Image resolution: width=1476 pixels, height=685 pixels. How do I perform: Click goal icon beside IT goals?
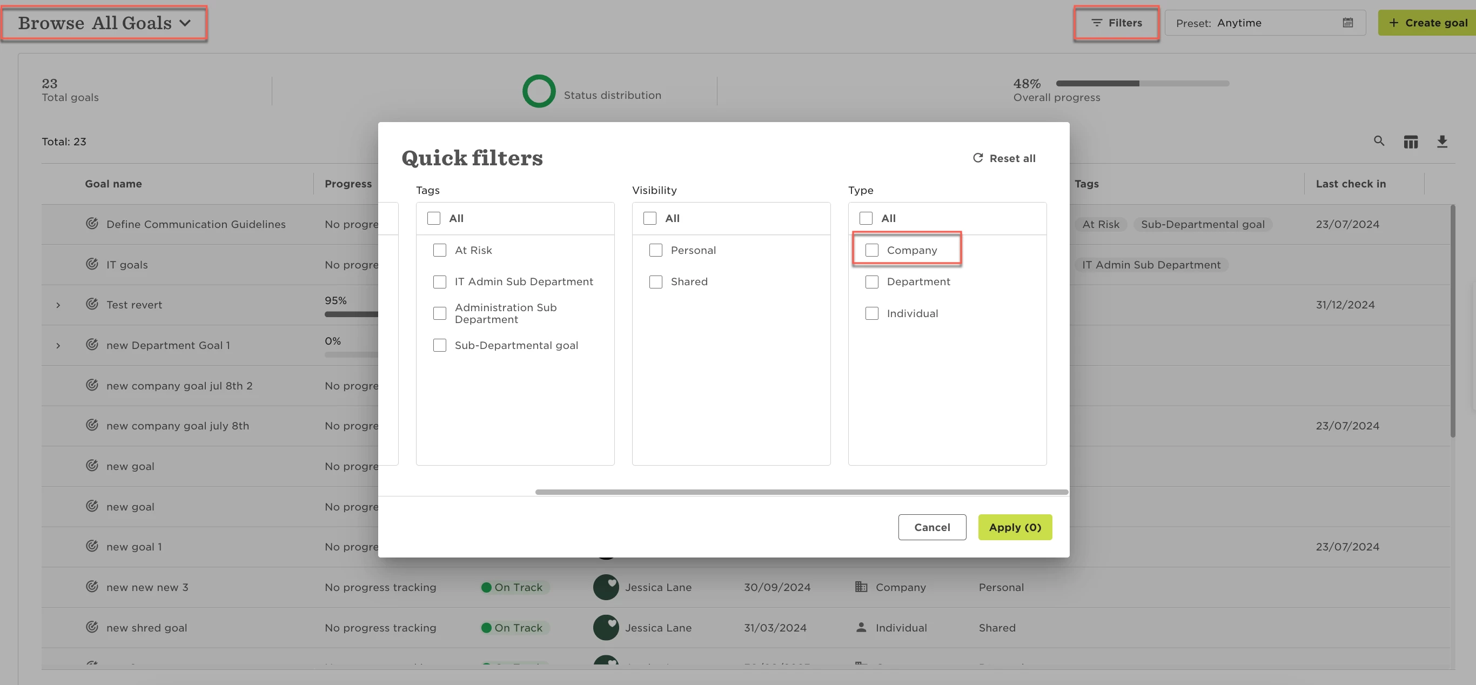coord(92,264)
